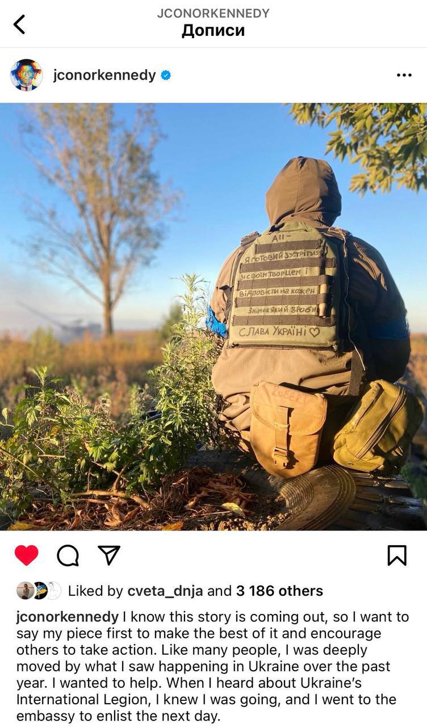The width and height of the screenshot is (427, 727).
Task: Tap JCONORKENNEDY label in top header
Action: coord(213,12)
